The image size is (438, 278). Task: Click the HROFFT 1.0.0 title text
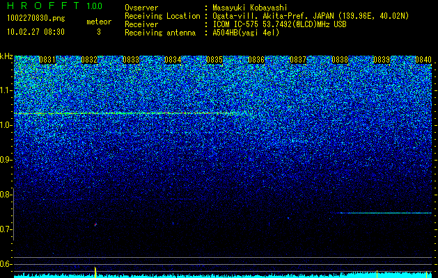pyautogui.click(x=55, y=6)
